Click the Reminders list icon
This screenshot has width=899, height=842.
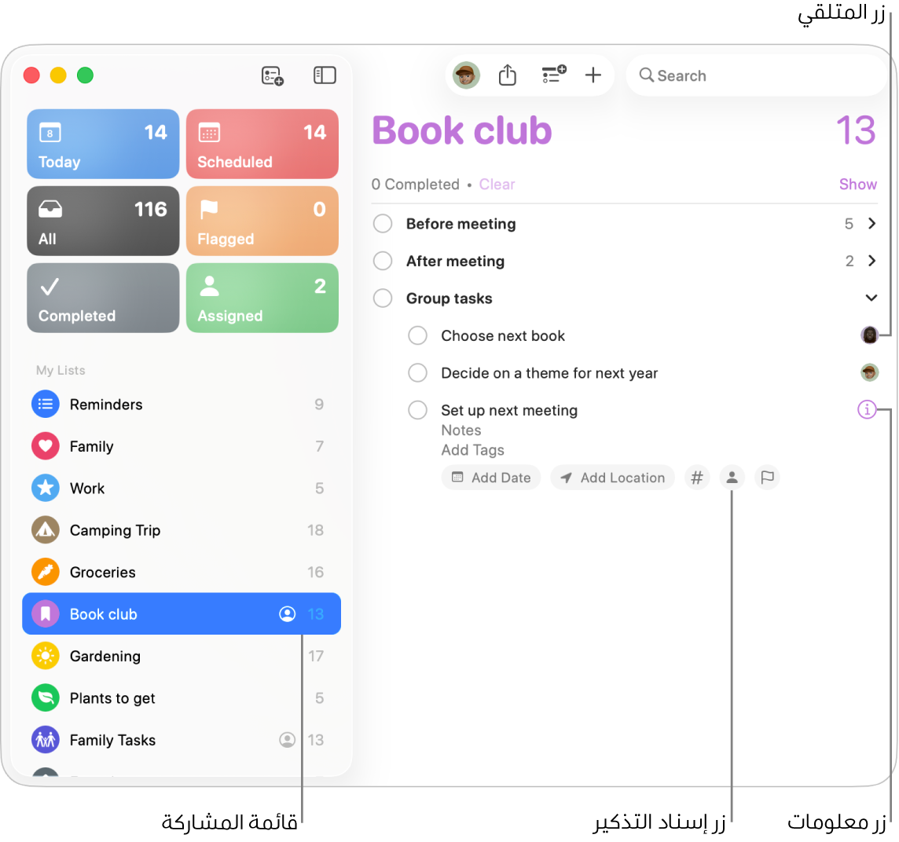point(46,405)
